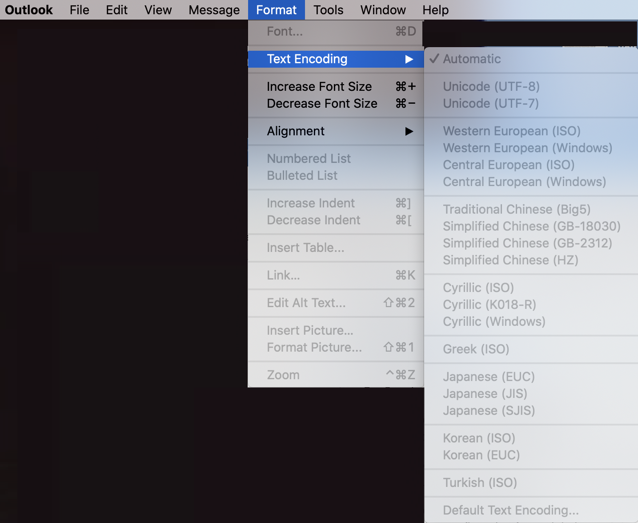The width and height of the screenshot is (638, 523).
Task: Select Unicode (UTF-7) encoding
Action: point(491,103)
